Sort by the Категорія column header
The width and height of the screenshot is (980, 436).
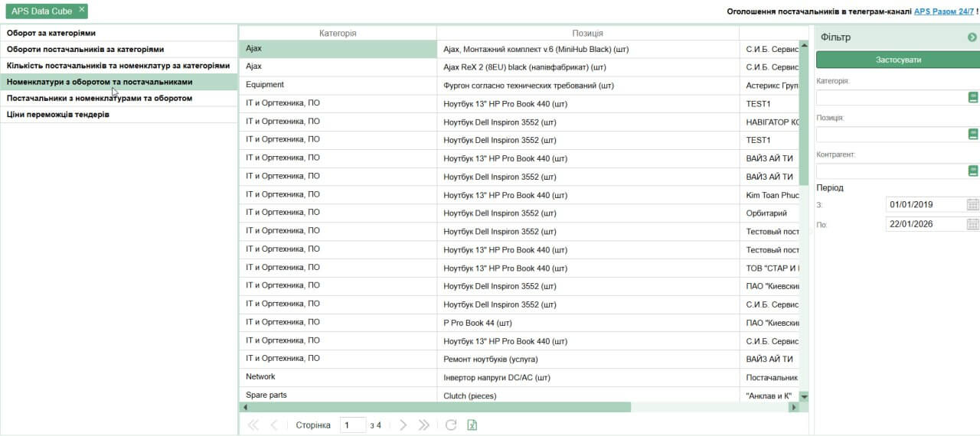pyautogui.click(x=338, y=33)
